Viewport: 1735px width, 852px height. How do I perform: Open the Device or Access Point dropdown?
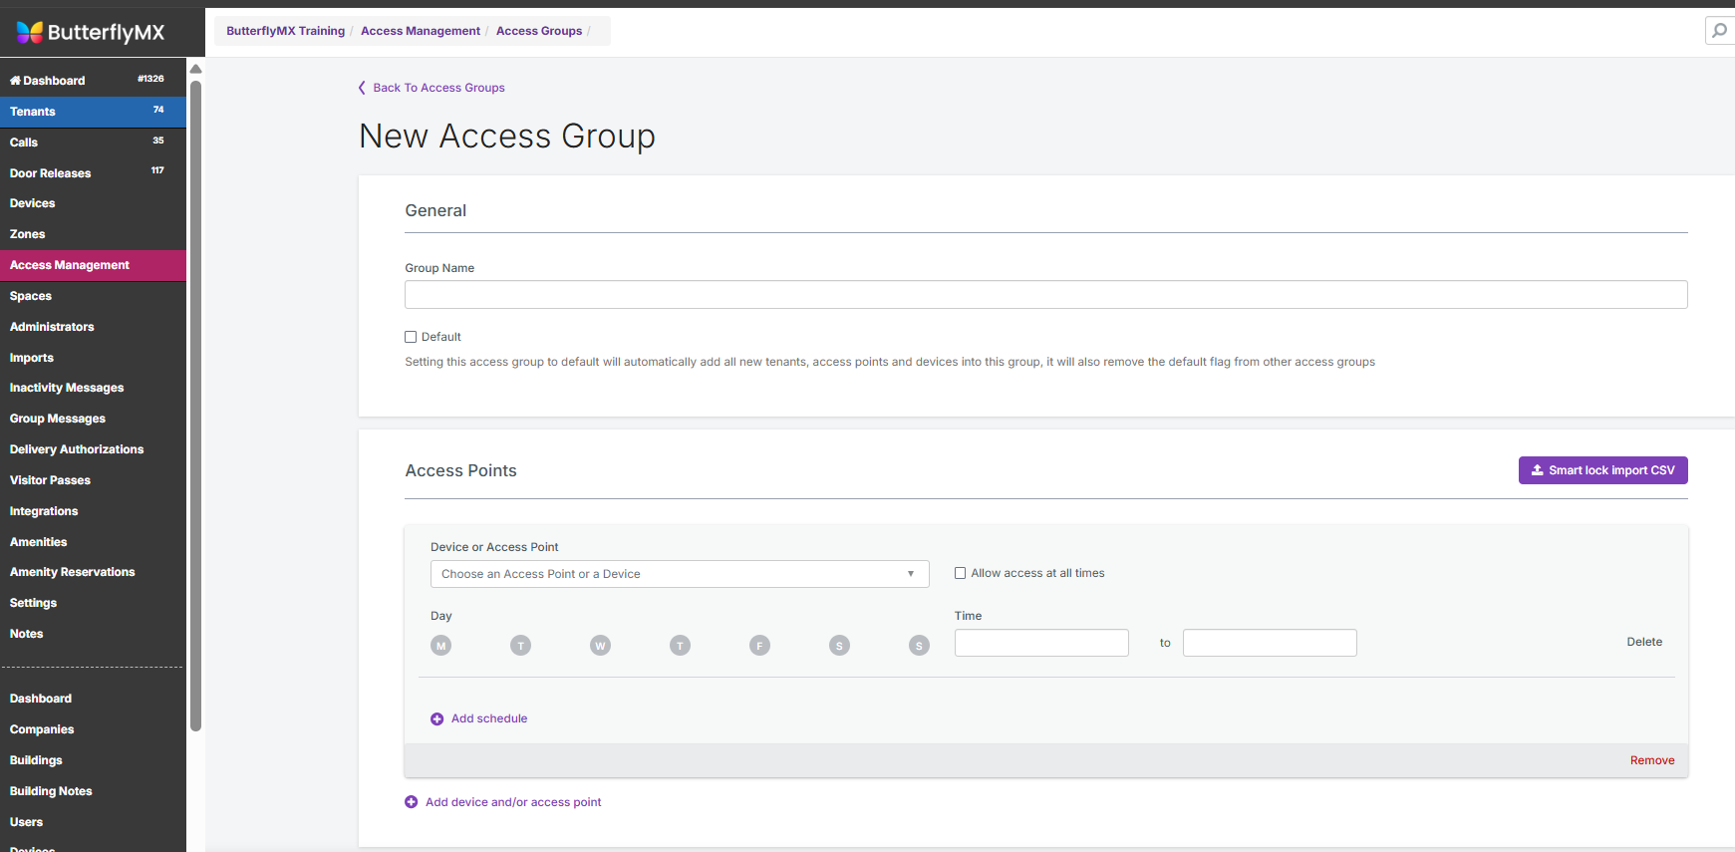click(679, 574)
